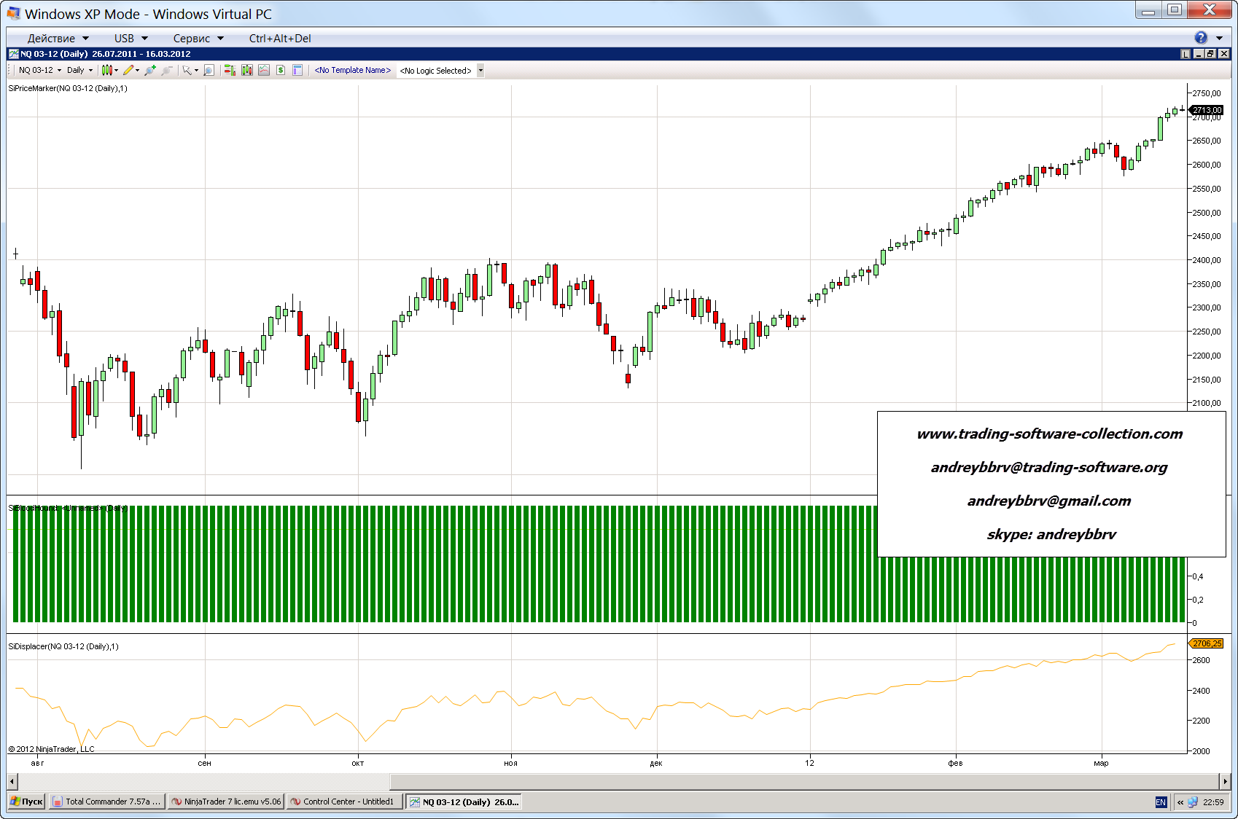The image size is (1238, 819).
Task: Open the chart properties icon
Action: (297, 71)
